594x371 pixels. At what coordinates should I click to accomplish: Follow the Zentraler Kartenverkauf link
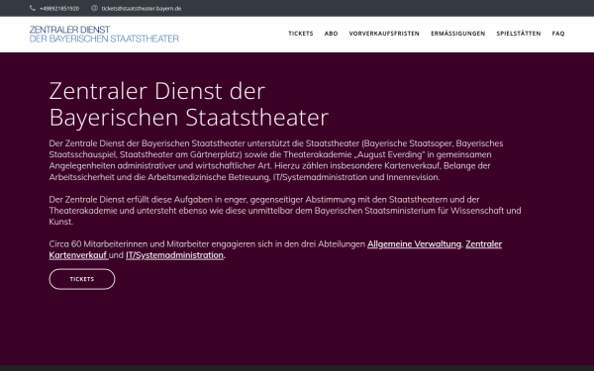point(483,244)
